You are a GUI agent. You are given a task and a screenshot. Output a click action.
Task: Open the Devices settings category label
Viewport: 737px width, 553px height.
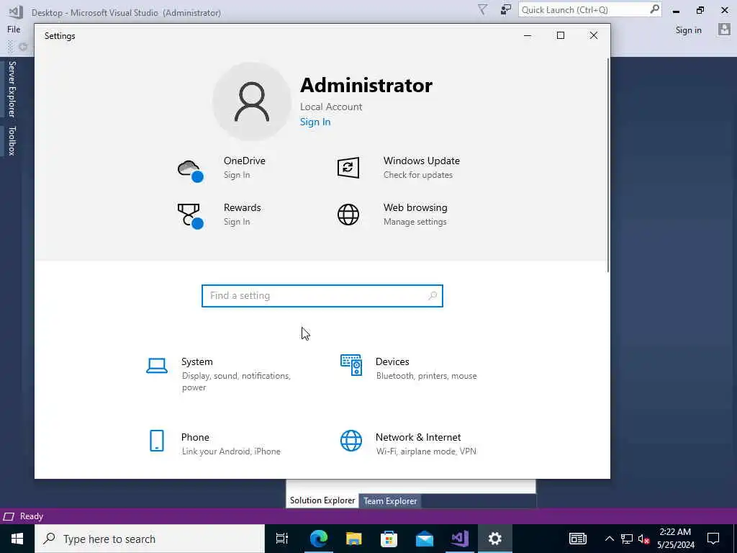392,361
